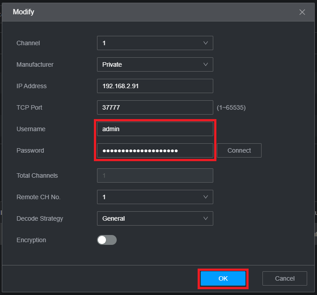The width and height of the screenshot is (317, 295).
Task: Click the TCP Port field showing 37777
Action: click(x=155, y=107)
